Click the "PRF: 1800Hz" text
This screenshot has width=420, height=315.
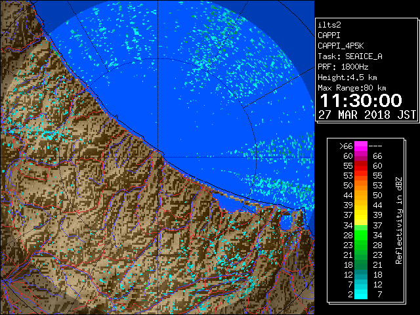point(343,67)
